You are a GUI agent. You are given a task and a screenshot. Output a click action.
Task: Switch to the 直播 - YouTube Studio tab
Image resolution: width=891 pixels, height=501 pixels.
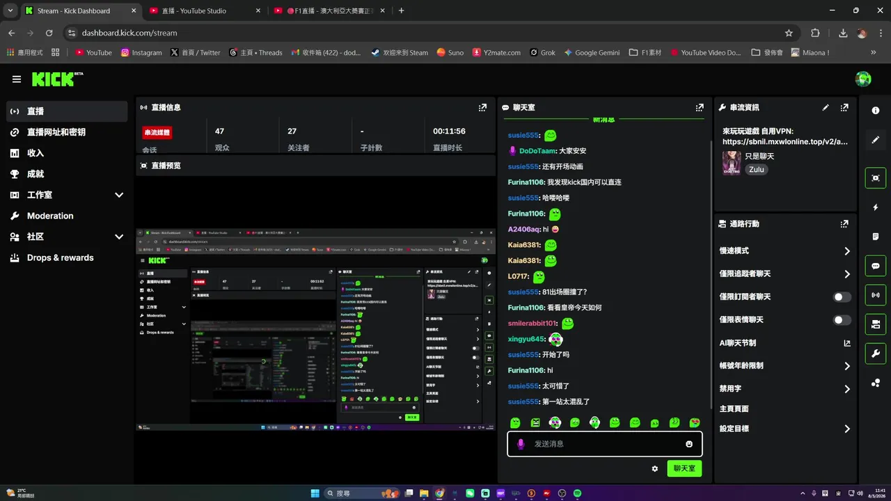point(205,10)
